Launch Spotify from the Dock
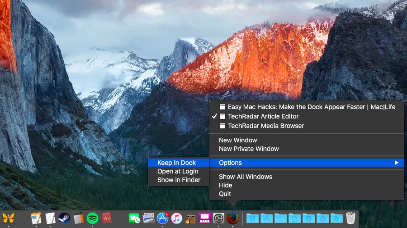This screenshot has width=407, height=228. [x=92, y=219]
